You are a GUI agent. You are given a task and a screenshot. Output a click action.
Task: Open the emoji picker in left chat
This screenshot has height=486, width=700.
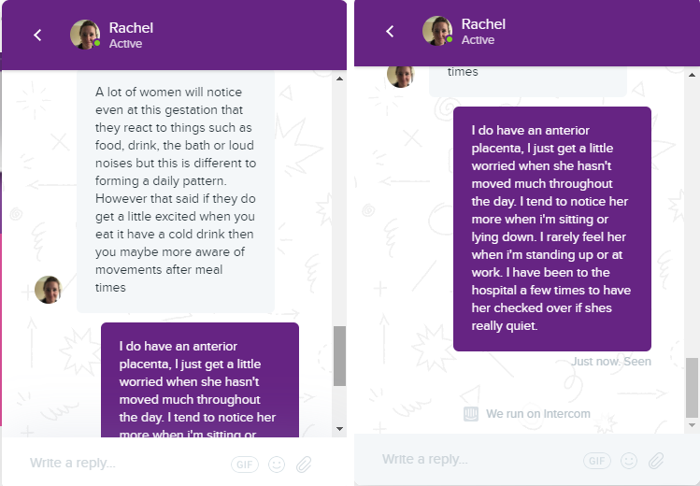276,464
